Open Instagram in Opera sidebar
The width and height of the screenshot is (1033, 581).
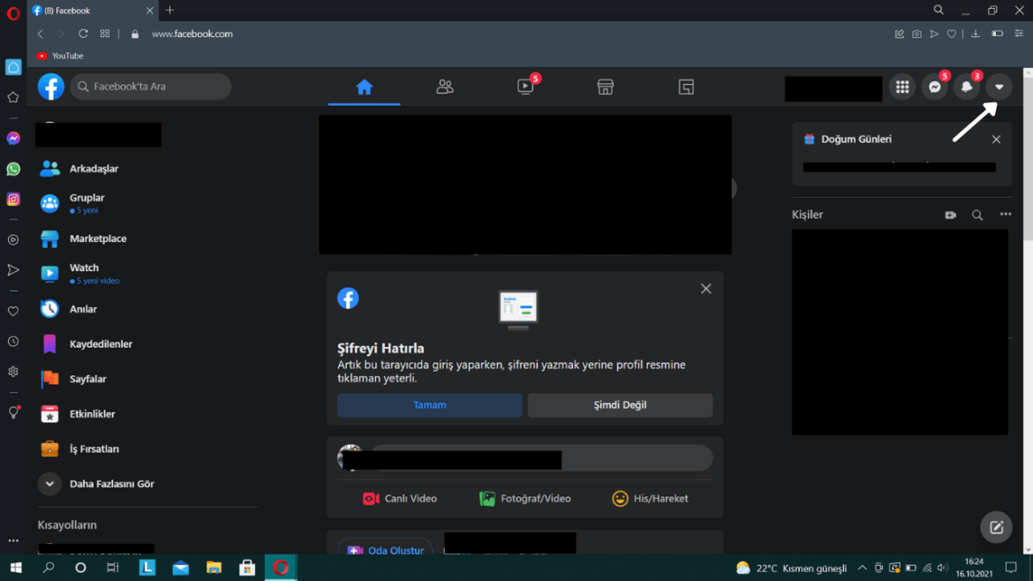13,200
